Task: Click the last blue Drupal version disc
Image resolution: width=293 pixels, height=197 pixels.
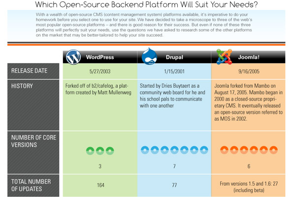Action: (204, 150)
